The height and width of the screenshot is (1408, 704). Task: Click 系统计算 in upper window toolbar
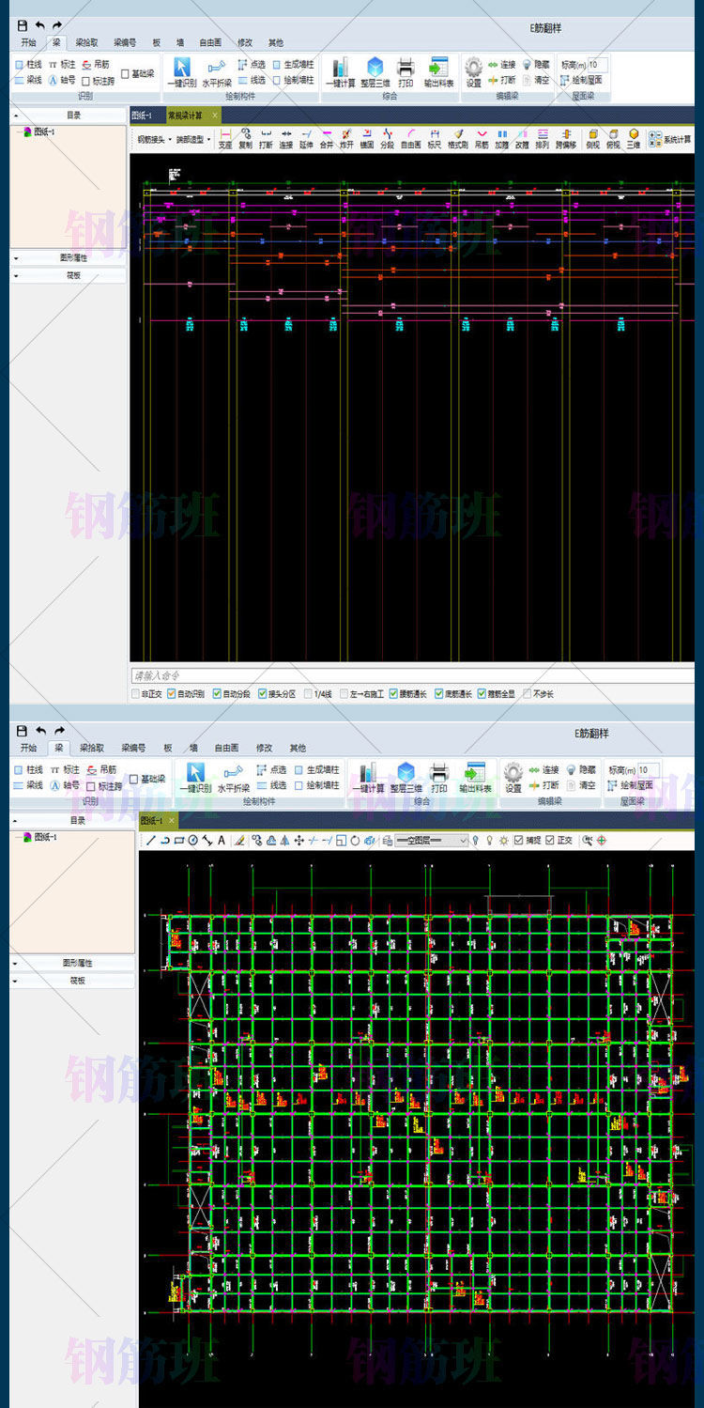tap(670, 139)
